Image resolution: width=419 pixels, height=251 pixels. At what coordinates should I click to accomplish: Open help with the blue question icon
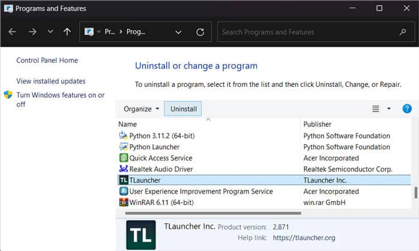point(406,108)
